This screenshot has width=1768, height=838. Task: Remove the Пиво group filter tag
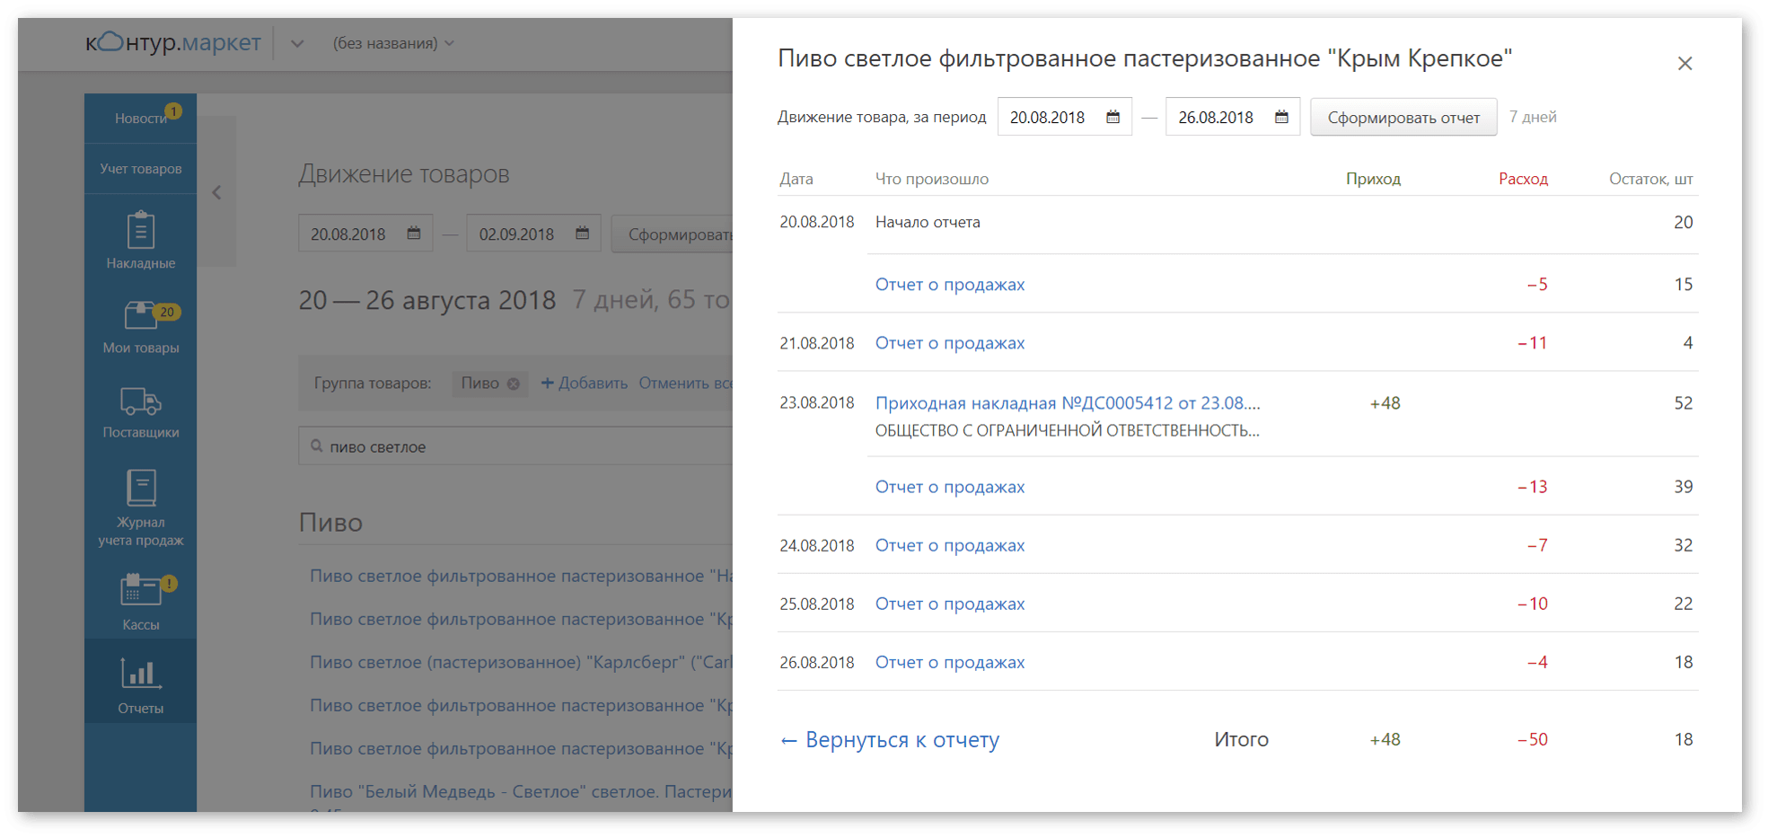pos(513,384)
